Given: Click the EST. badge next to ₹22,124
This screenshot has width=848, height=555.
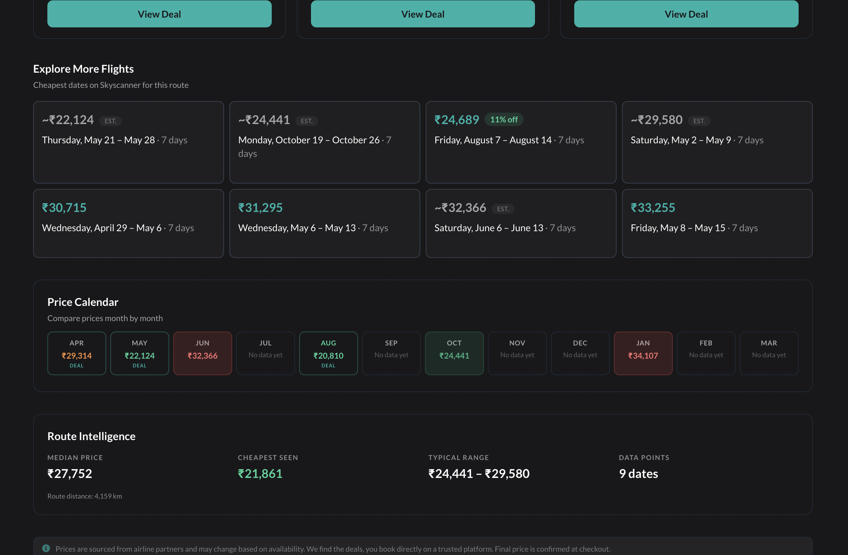Looking at the screenshot, I should pyautogui.click(x=110, y=121).
